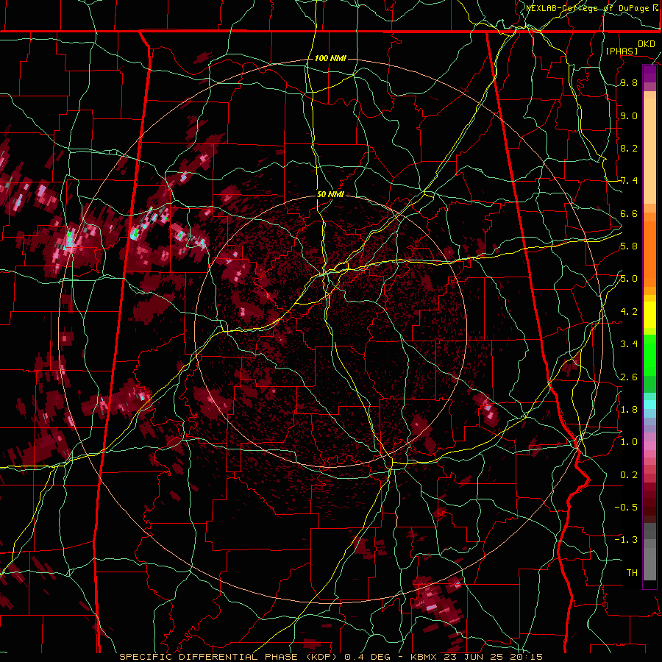The width and height of the screenshot is (662, 662).
Task: Pick the cyan segment of the color bar
Action: tap(649, 404)
